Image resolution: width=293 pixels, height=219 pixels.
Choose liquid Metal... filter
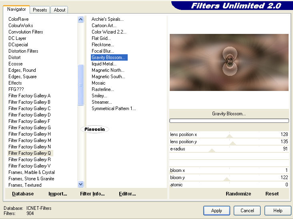point(104,64)
